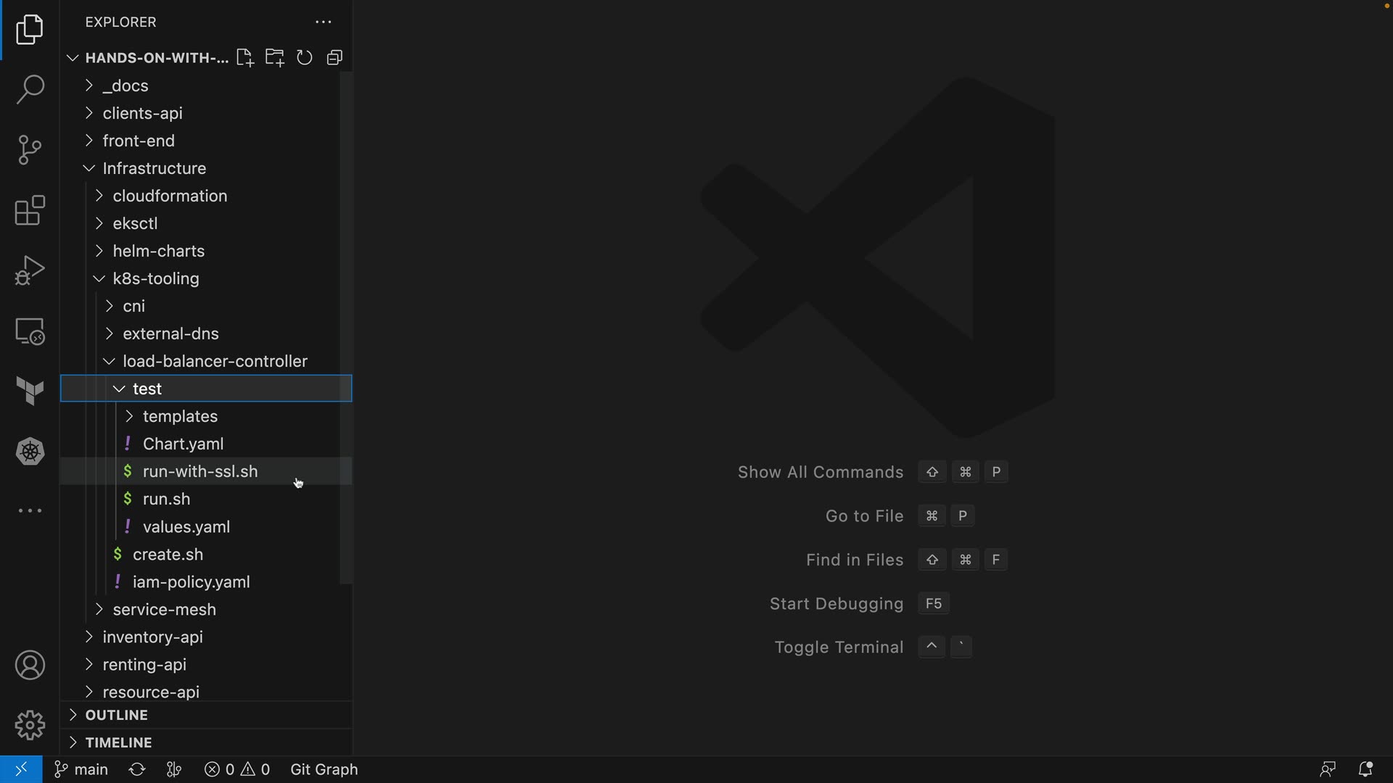Expand the TIMELINE section

[x=118, y=742]
